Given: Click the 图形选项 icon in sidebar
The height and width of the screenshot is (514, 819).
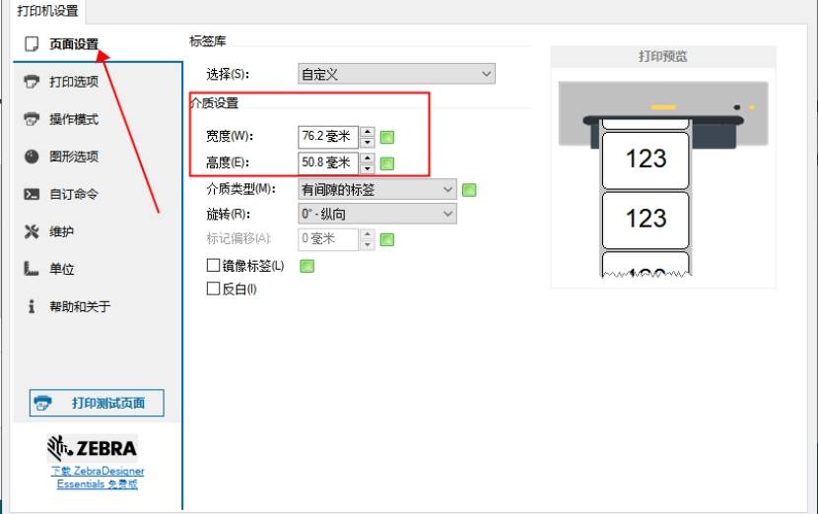Looking at the screenshot, I should tap(32, 157).
